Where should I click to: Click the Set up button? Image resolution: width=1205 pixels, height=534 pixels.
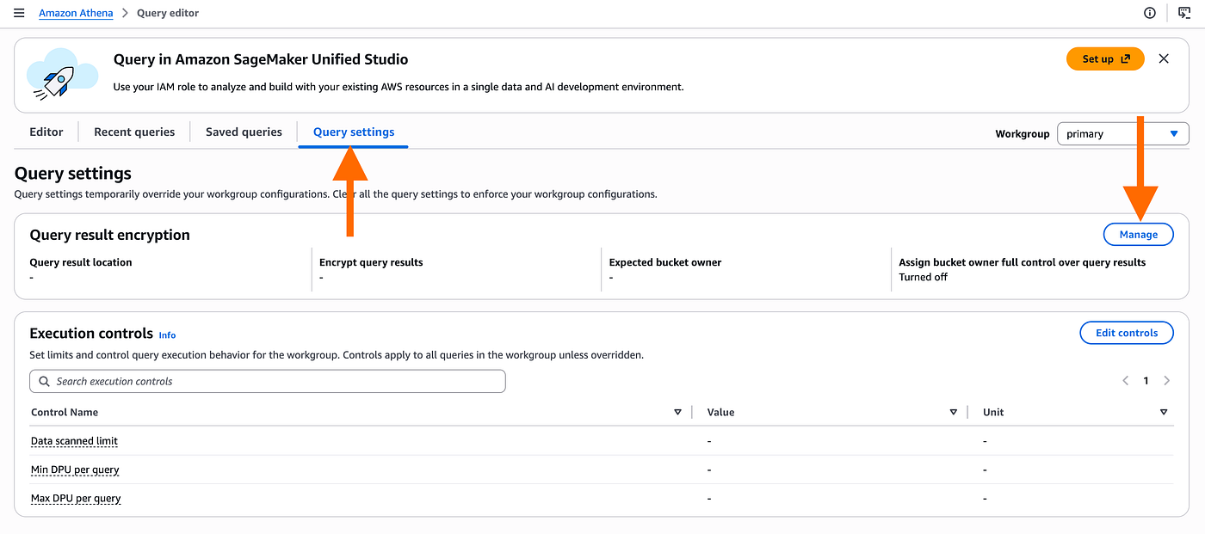tap(1105, 58)
